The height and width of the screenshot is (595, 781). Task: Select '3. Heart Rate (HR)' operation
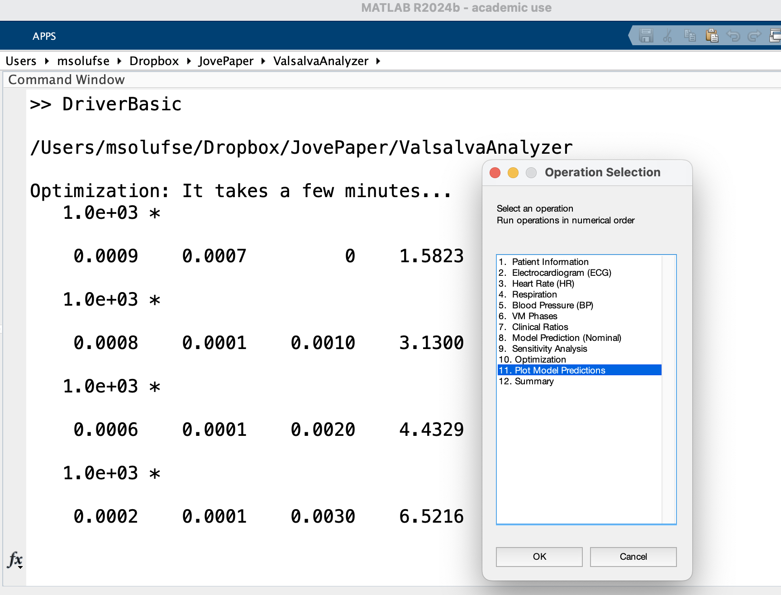pyautogui.click(x=579, y=283)
